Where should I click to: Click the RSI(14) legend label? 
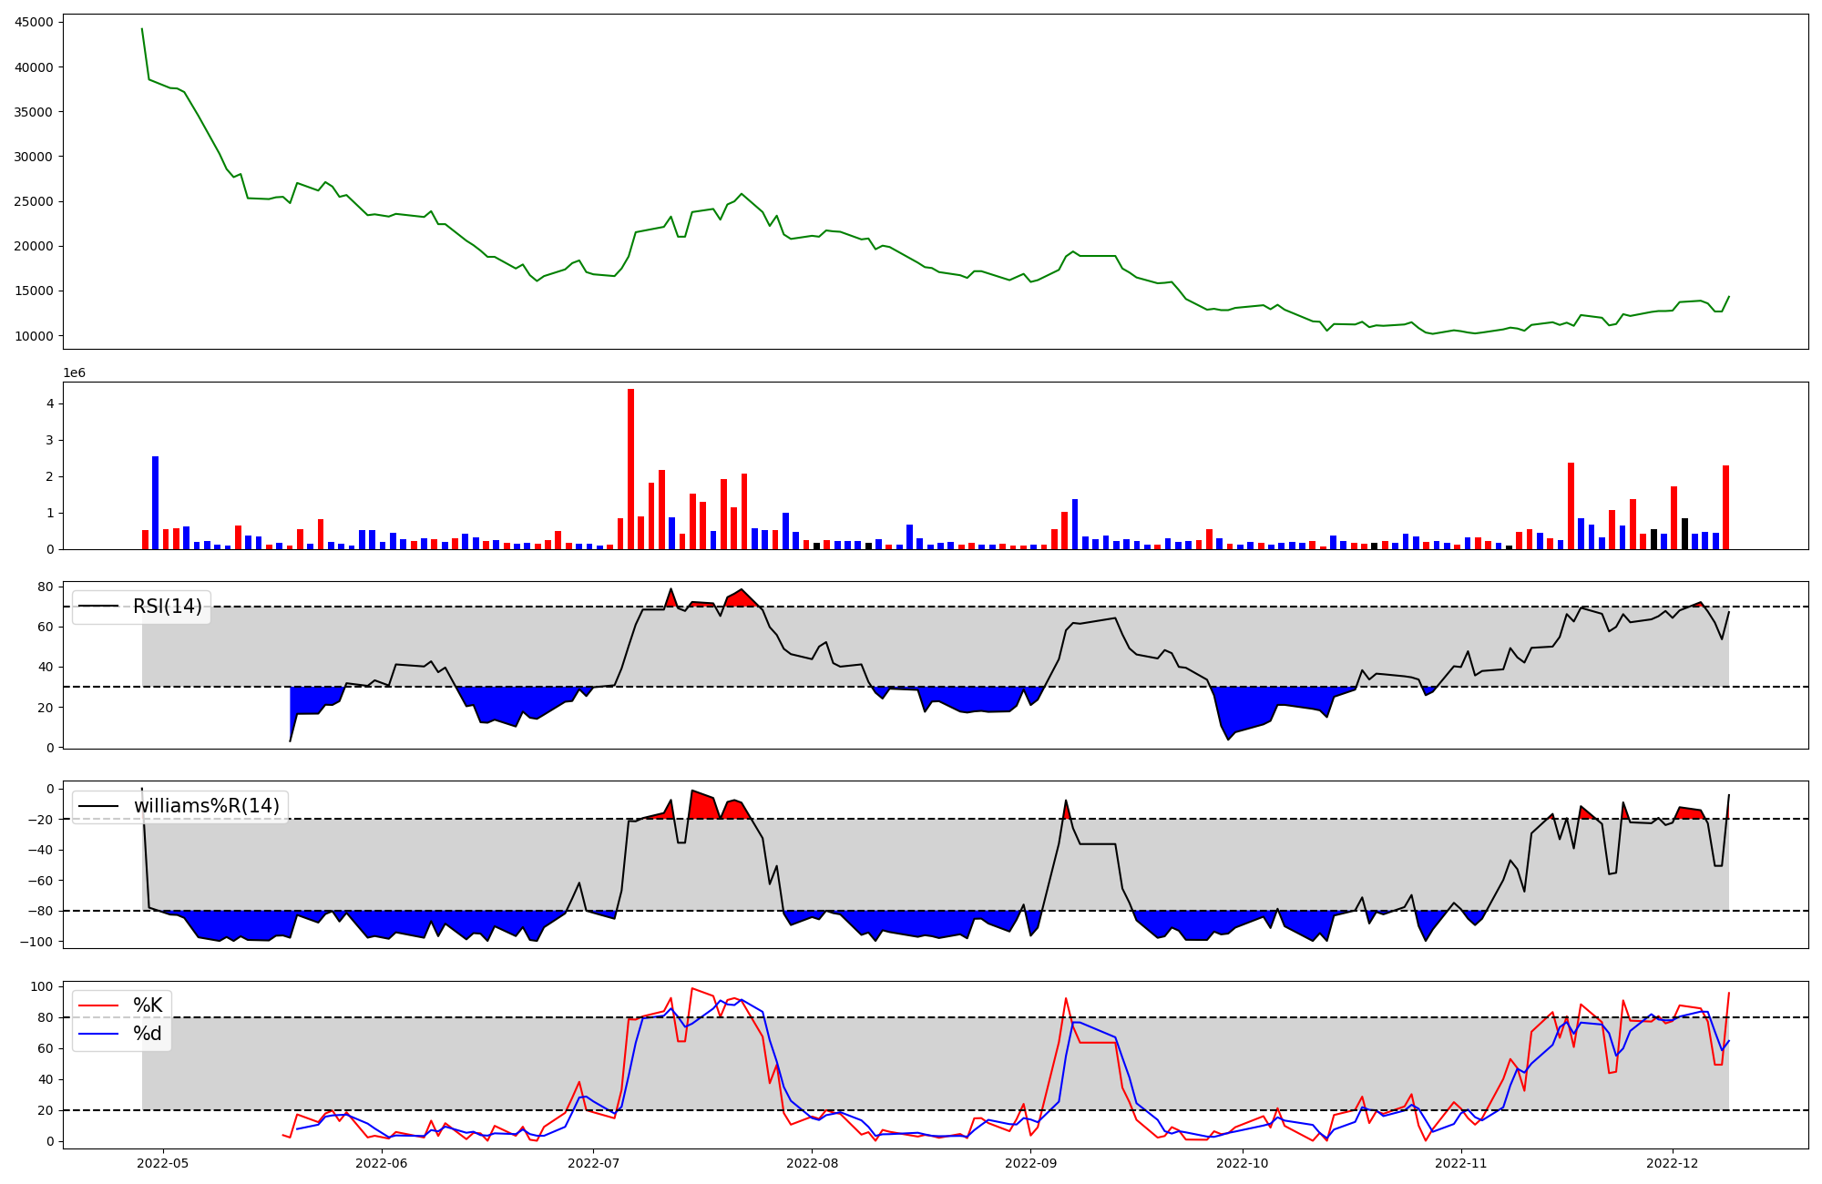pos(168,607)
